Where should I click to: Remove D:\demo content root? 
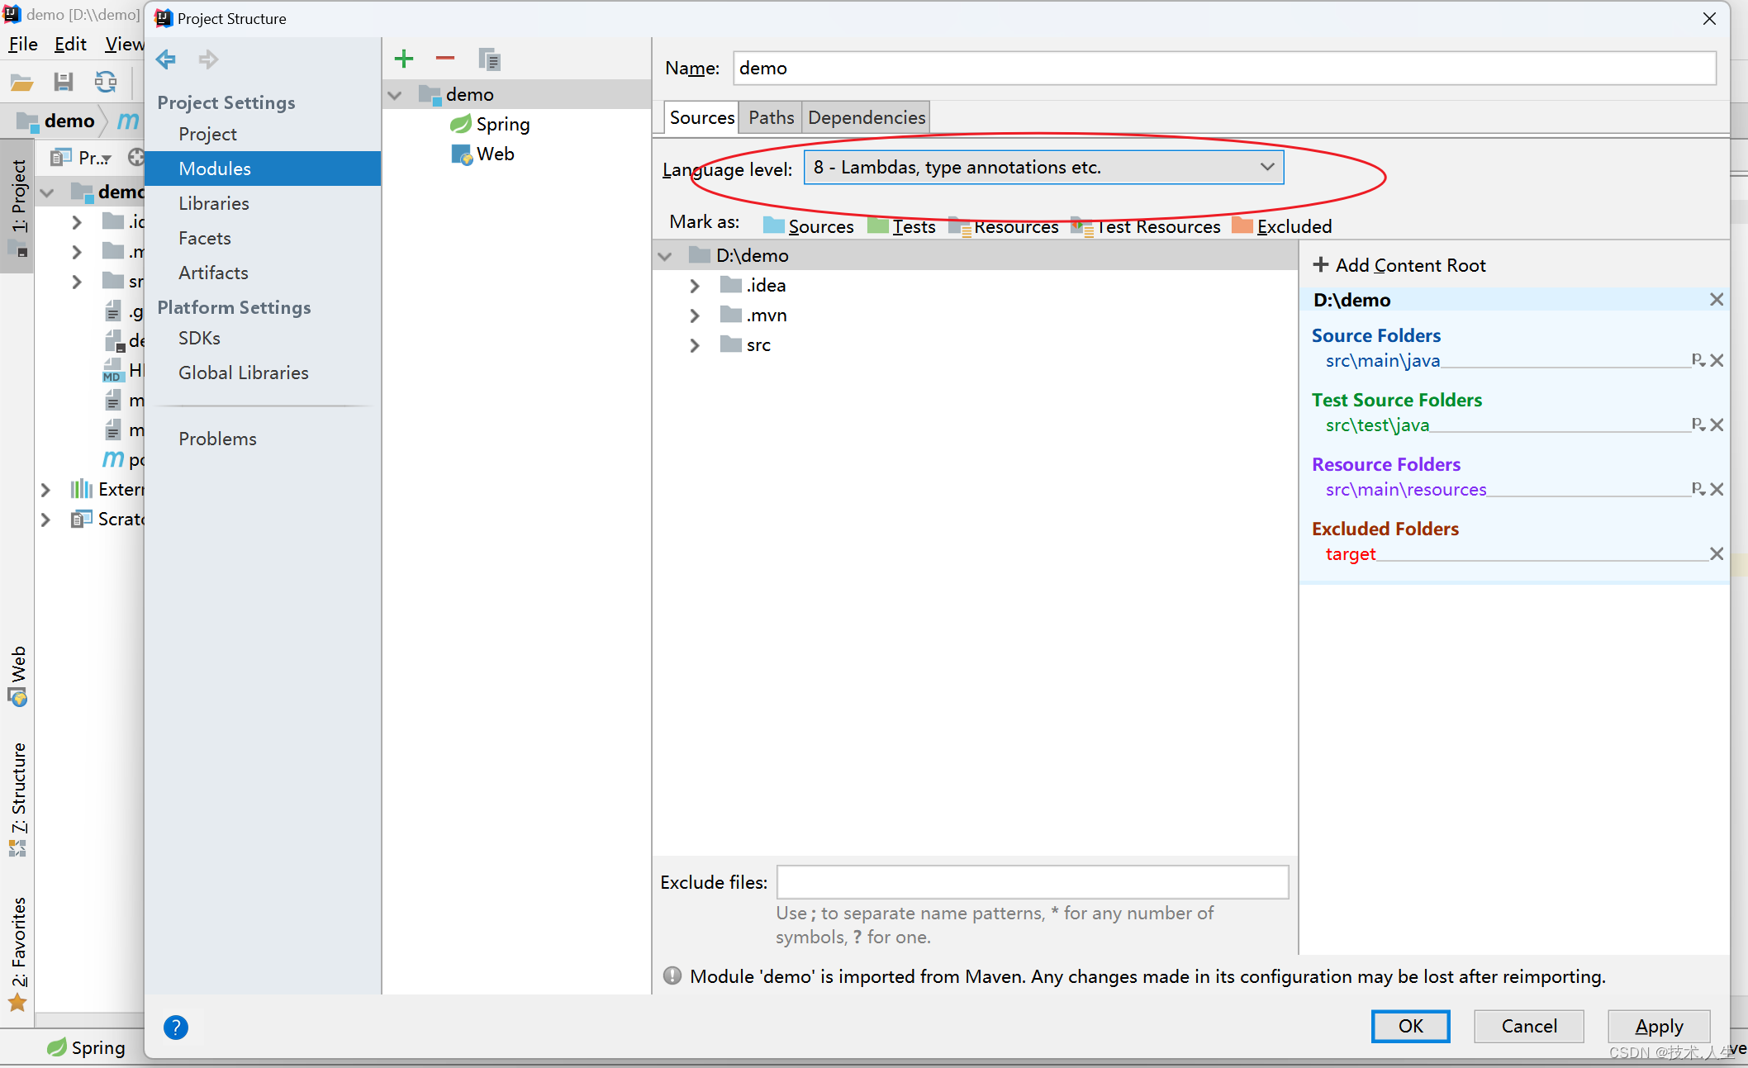pyautogui.click(x=1717, y=299)
